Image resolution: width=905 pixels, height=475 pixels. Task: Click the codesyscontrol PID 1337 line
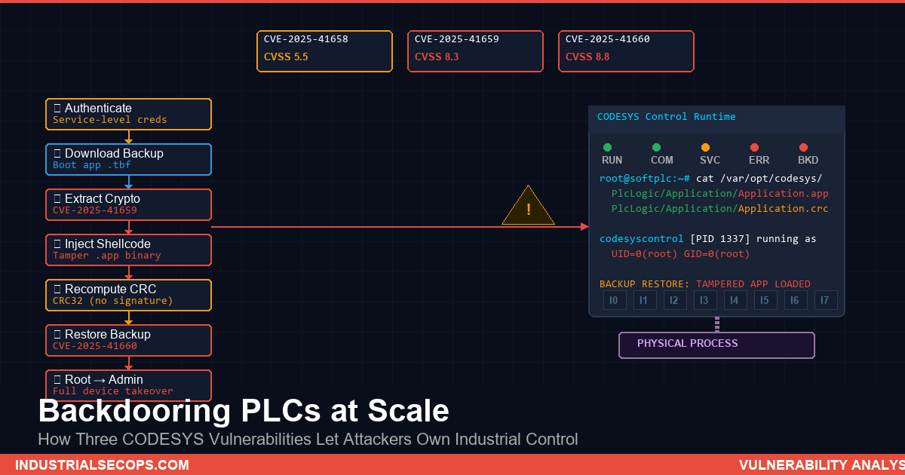coord(707,239)
